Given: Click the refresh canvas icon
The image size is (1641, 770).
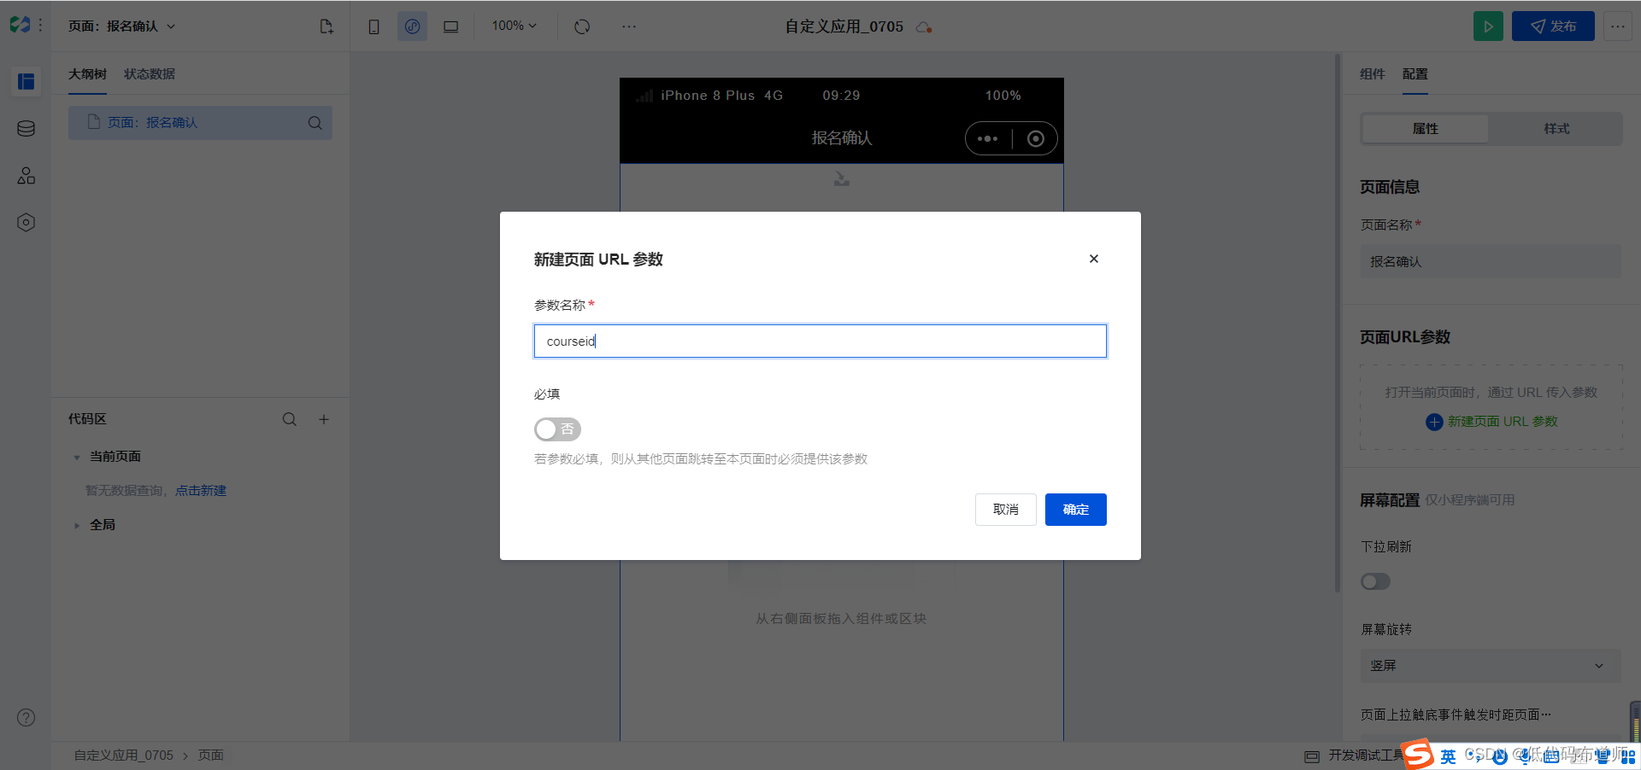Looking at the screenshot, I should (582, 26).
